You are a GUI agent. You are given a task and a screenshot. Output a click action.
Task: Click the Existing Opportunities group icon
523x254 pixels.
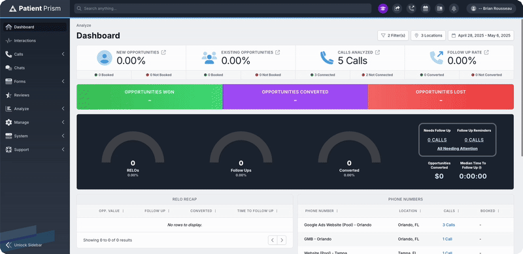pos(209,57)
